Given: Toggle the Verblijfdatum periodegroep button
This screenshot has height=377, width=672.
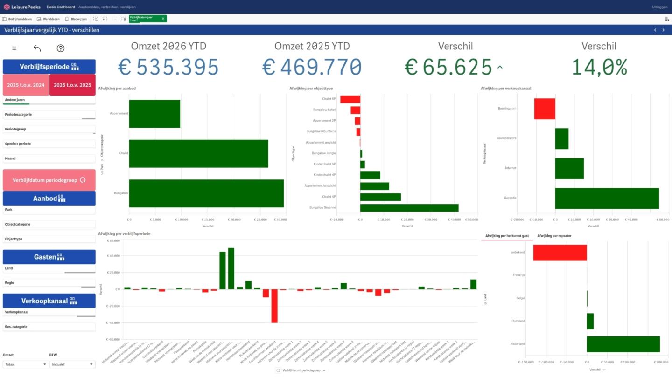Looking at the screenshot, I should click(x=49, y=180).
